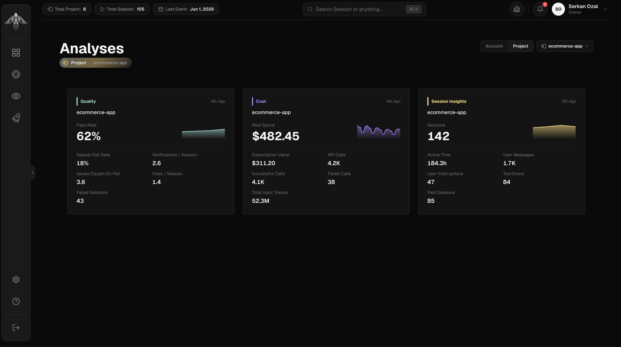Expand the sidebar with the chevron handle
The height and width of the screenshot is (347, 621).
click(33, 173)
